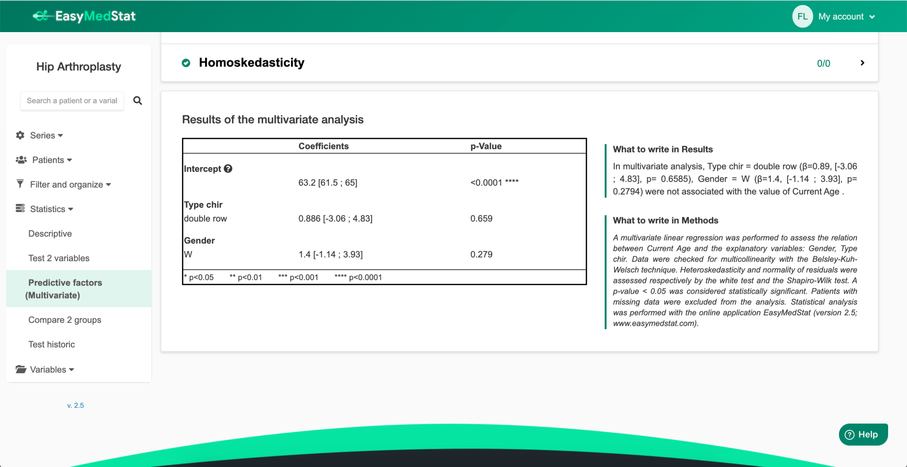Click the Intercept coefficient 63.2 [61.5 ; 65]
The height and width of the screenshot is (467, 907).
(x=328, y=183)
